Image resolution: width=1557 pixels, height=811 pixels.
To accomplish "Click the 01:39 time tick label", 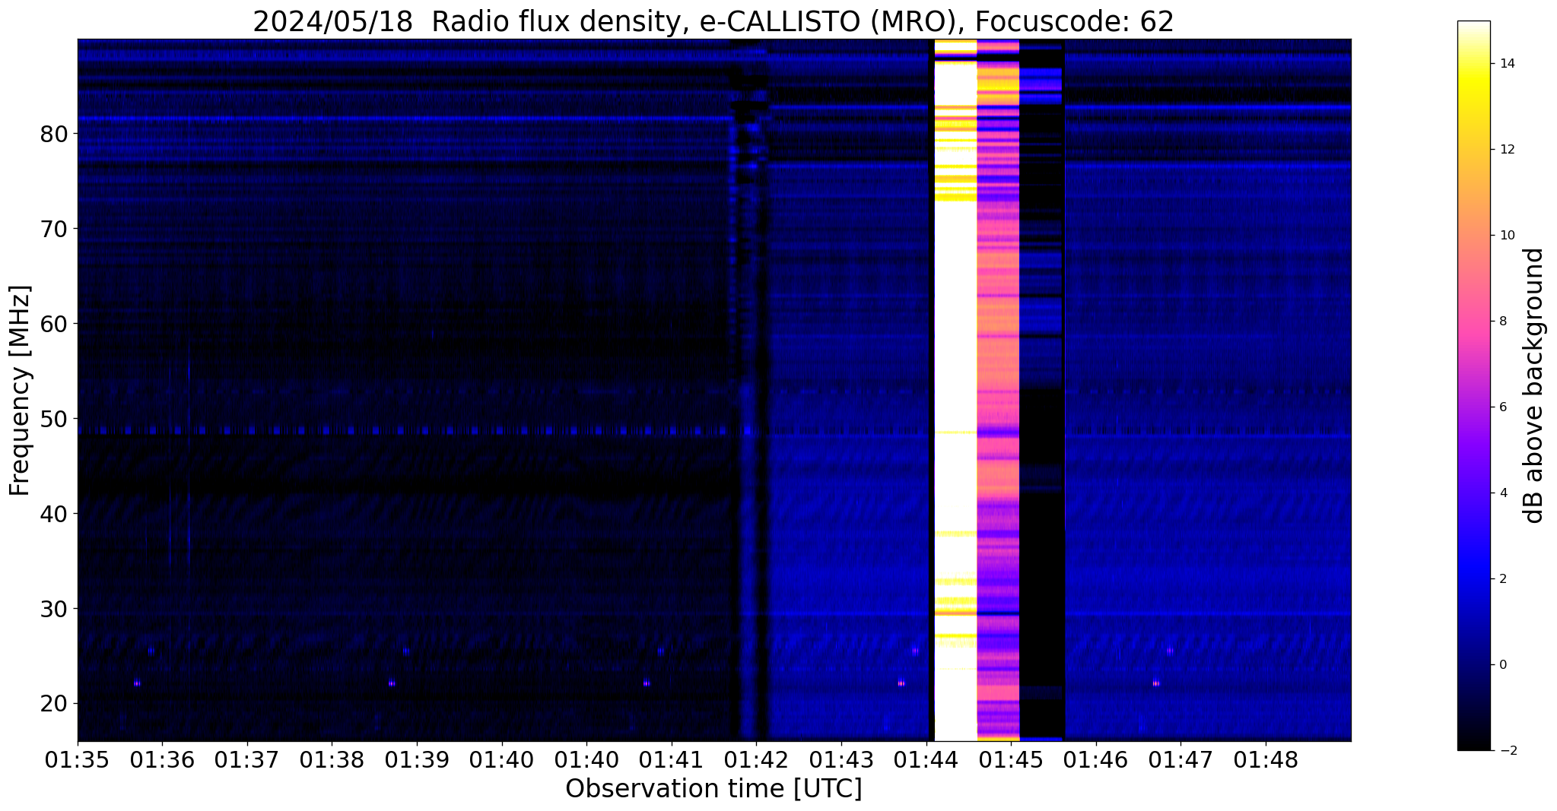I will pos(417,760).
